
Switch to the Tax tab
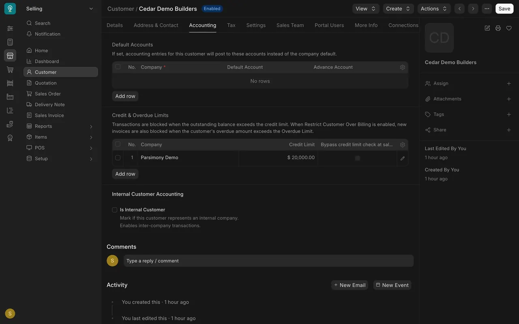[x=231, y=25]
